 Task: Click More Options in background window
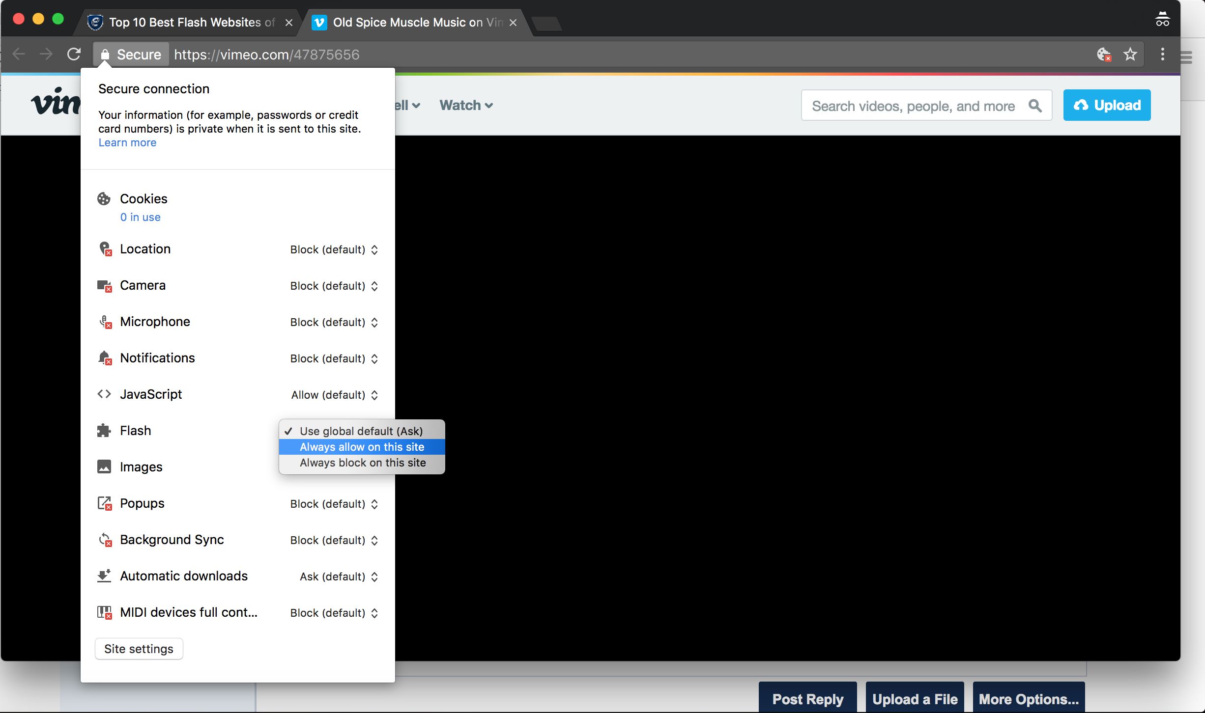1029,698
